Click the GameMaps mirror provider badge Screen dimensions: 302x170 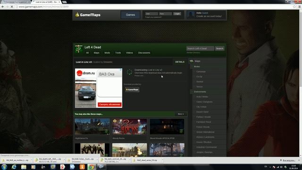(x=132, y=90)
